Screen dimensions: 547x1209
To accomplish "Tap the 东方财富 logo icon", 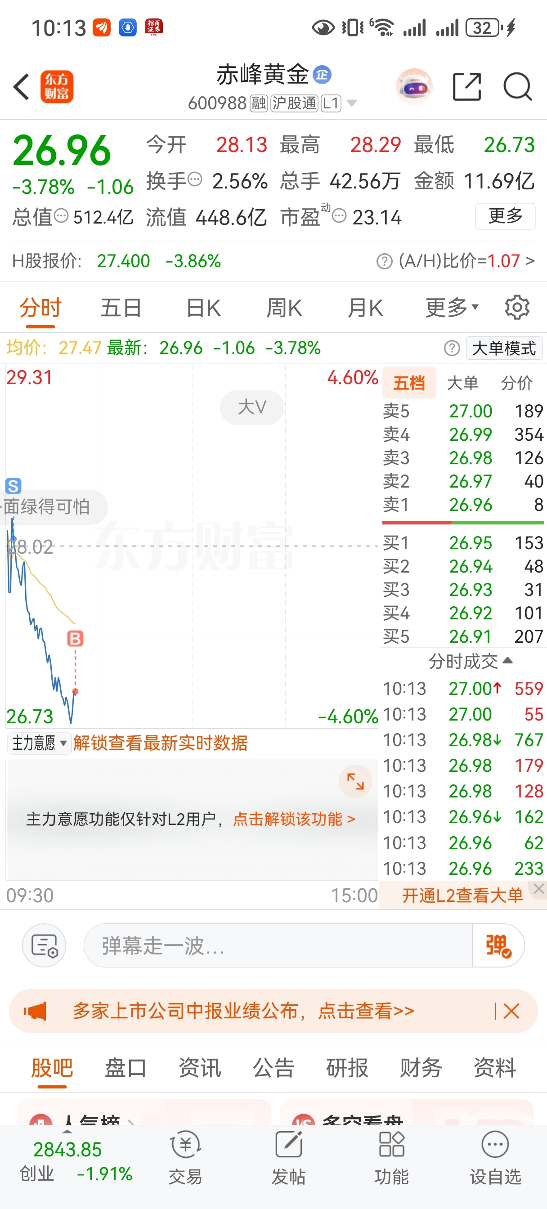I will point(57,87).
